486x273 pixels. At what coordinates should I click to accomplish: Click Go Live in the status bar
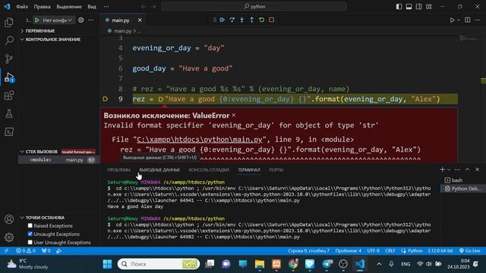click(x=470, y=251)
